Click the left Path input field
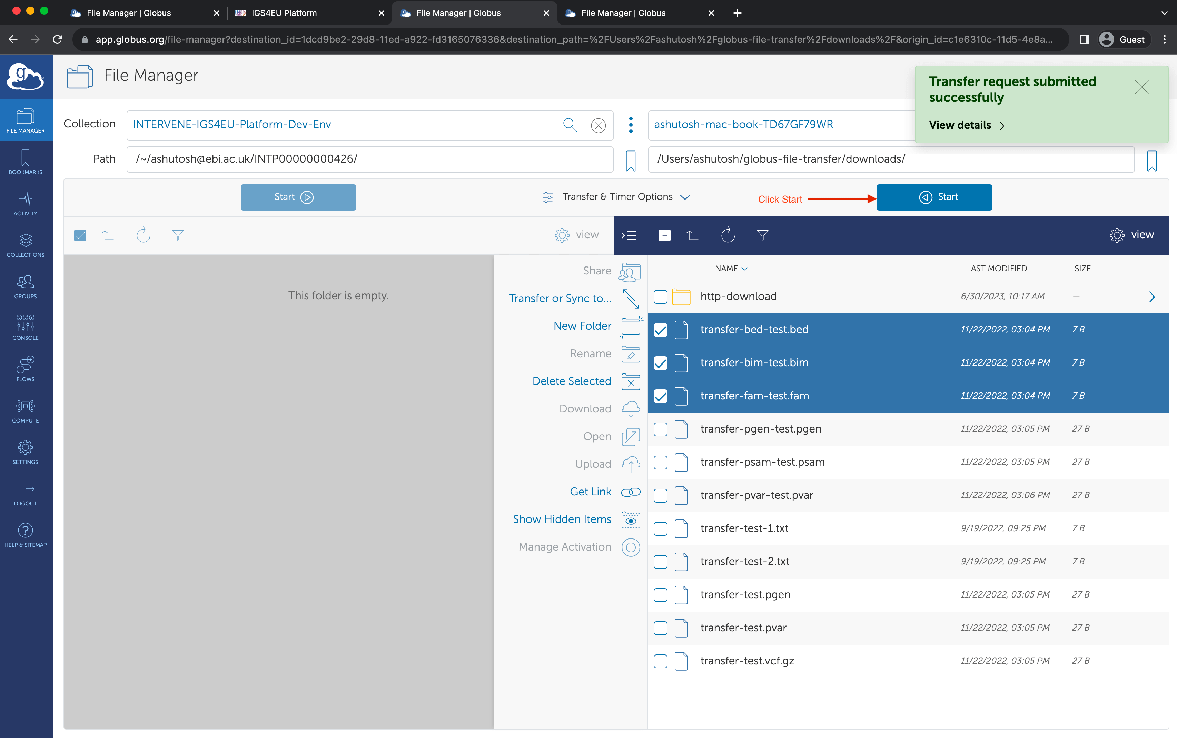Screen dimensions: 1177x738 point(369,159)
